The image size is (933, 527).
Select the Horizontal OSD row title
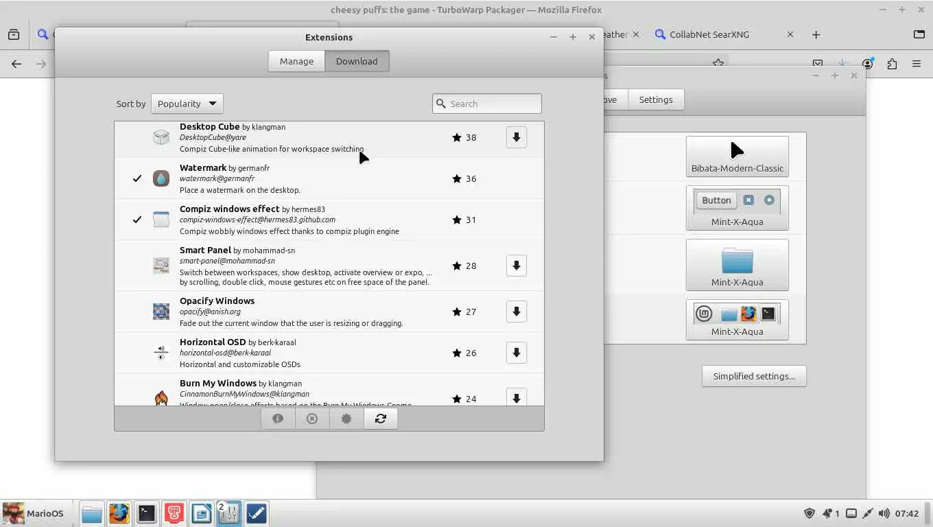(x=213, y=342)
